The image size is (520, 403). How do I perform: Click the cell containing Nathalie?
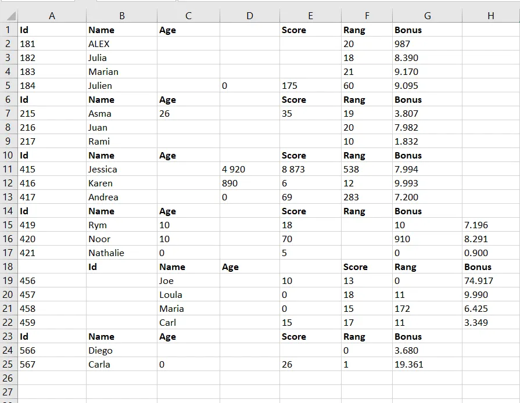pos(106,253)
